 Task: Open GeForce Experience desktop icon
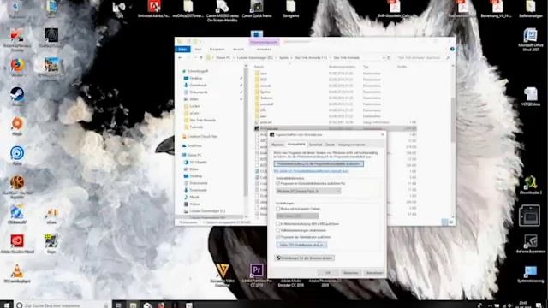coord(531,243)
